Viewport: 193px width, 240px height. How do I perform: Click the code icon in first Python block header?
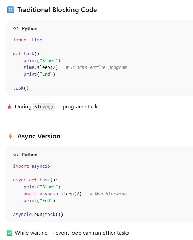(x=16, y=28)
